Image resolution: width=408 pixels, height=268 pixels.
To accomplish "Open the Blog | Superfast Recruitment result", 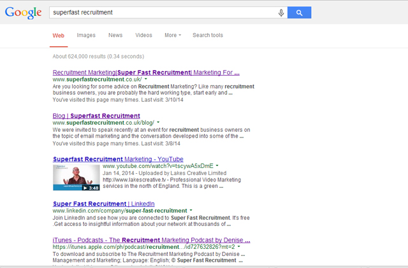I will 96,116.
